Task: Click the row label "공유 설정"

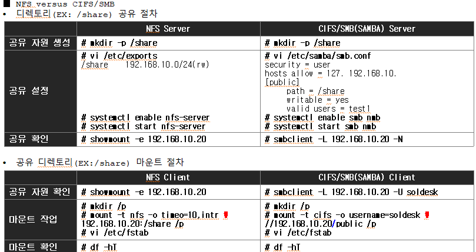Action: pyautogui.click(x=28, y=90)
